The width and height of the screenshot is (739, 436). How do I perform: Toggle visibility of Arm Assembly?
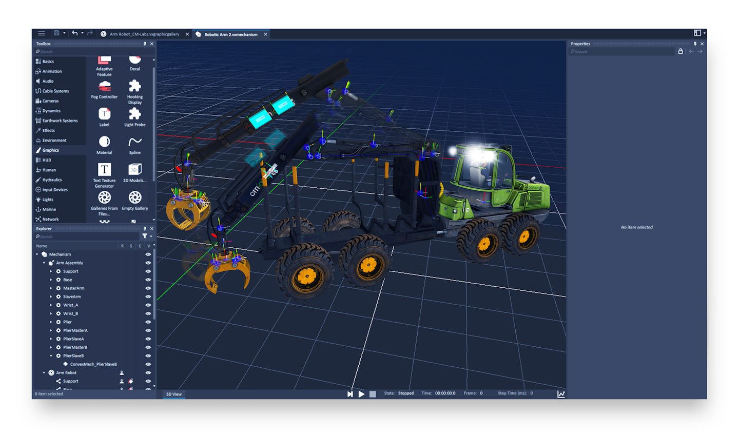(x=148, y=263)
